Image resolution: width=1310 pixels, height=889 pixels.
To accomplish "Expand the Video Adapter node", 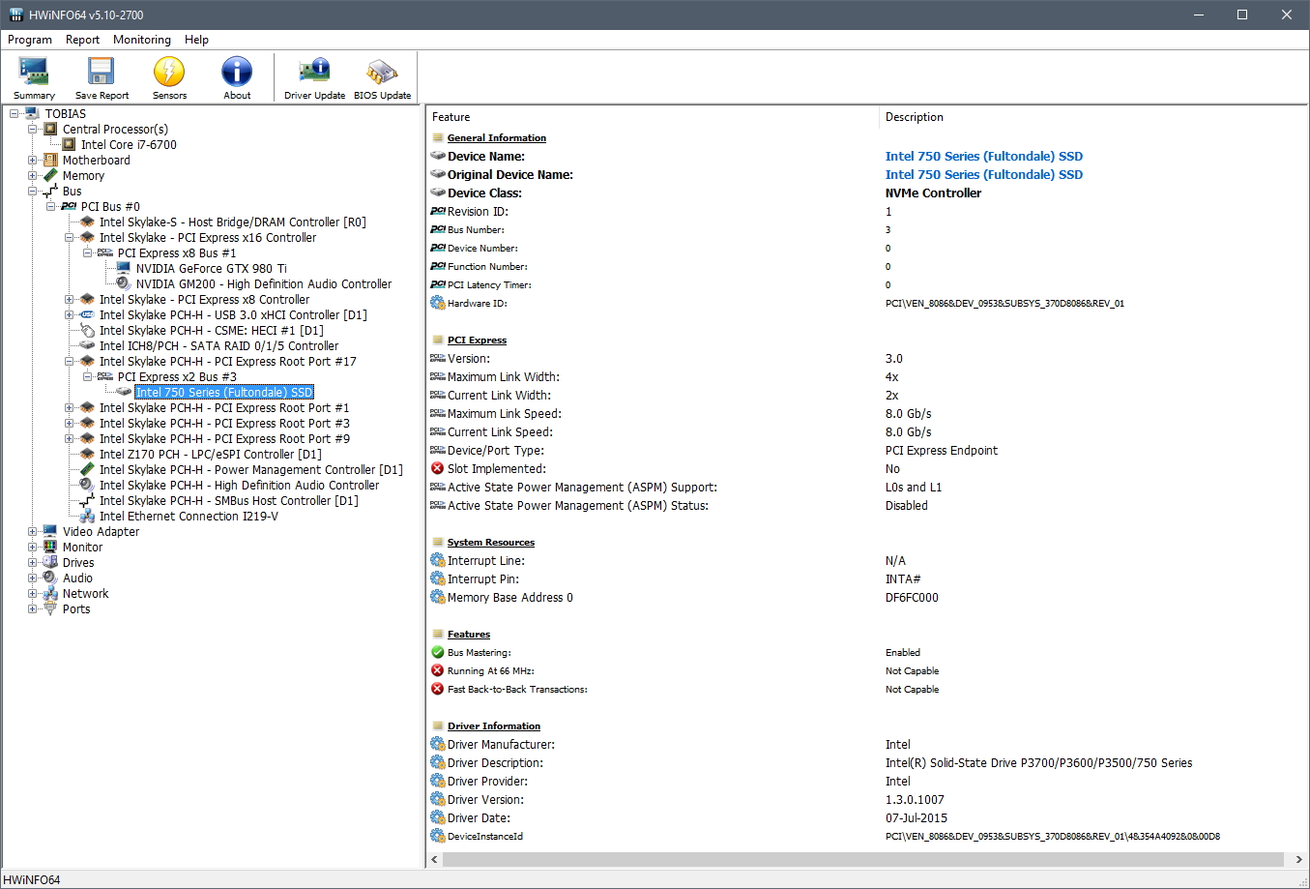I will 32,532.
